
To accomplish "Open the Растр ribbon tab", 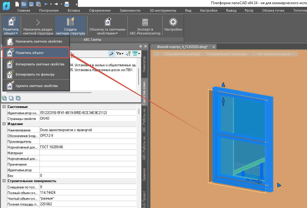I will (x=249, y=11).
